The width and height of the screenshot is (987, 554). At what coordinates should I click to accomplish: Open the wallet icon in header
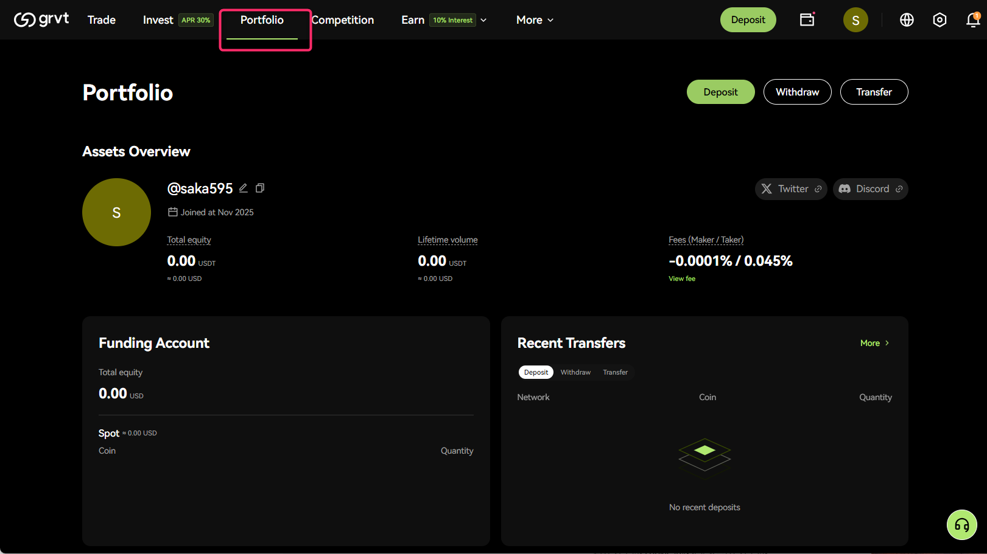[x=807, y=19]
